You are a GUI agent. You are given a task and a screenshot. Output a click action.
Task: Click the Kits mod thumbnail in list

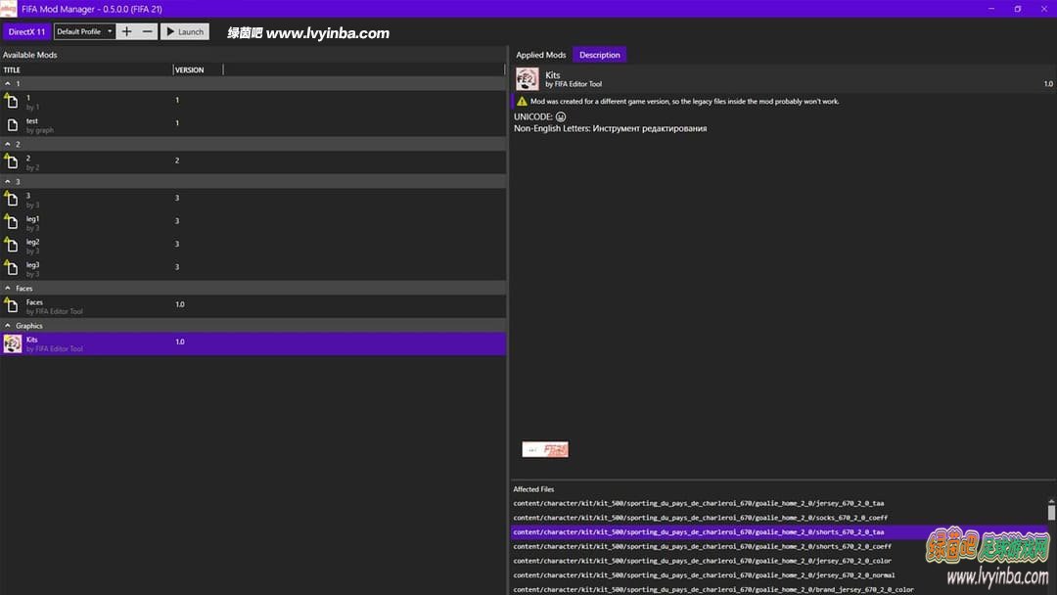[12, 343]
